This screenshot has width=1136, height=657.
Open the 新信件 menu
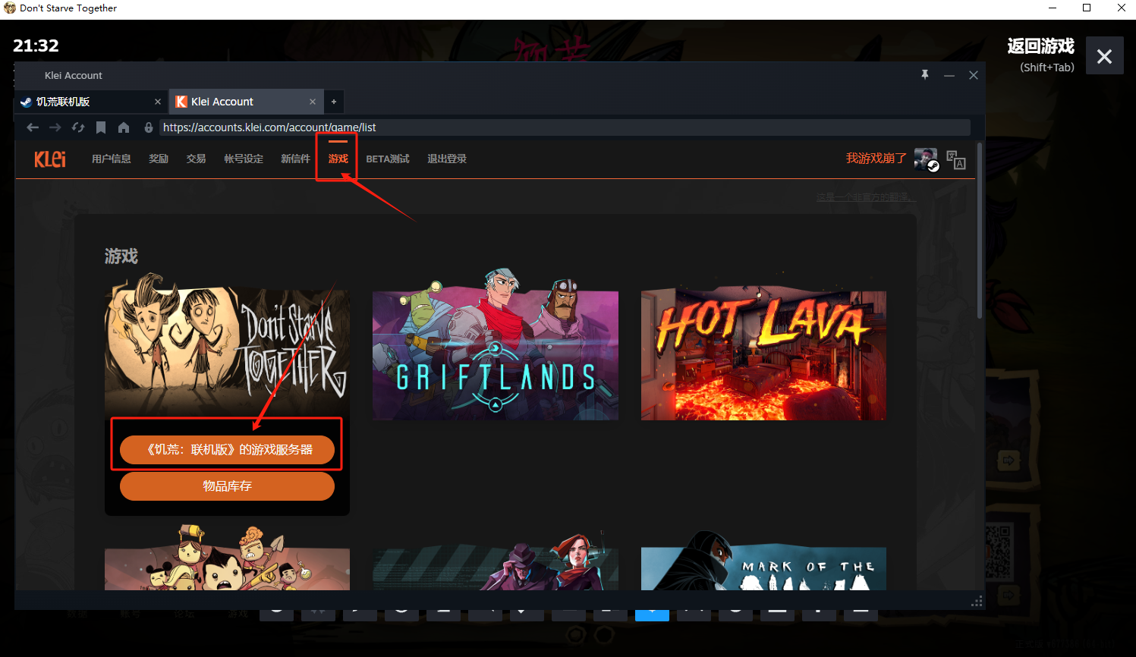coord(296,159)
